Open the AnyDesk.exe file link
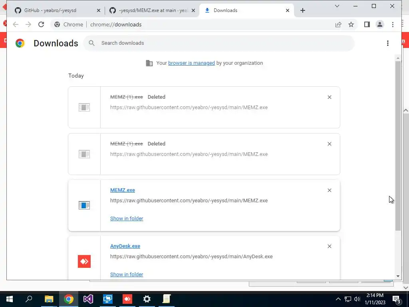 [x=125, y=246]
